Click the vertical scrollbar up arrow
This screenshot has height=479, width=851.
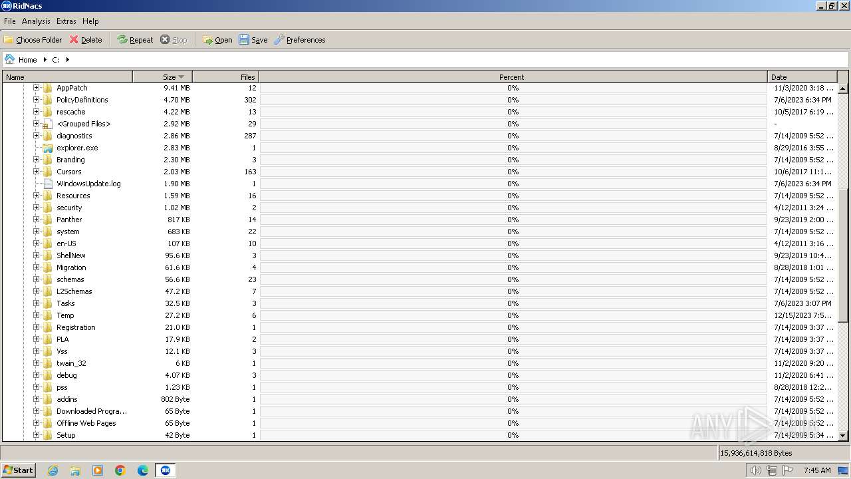pos(843,88)
